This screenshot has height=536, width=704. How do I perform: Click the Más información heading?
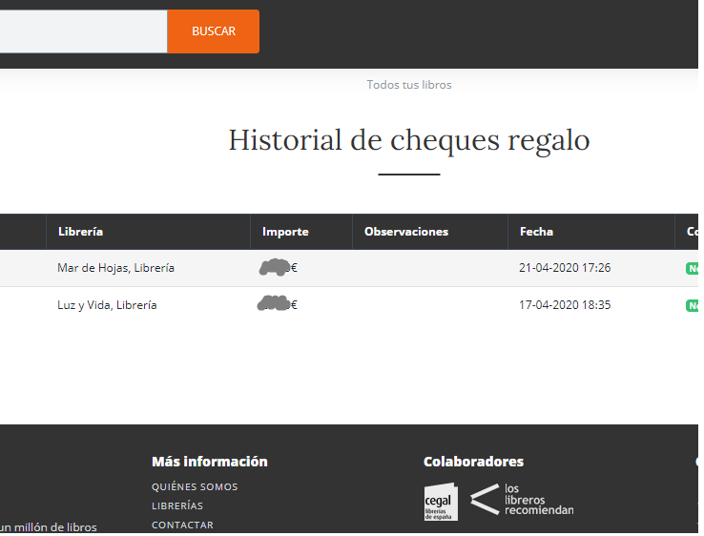coord(210,462)
